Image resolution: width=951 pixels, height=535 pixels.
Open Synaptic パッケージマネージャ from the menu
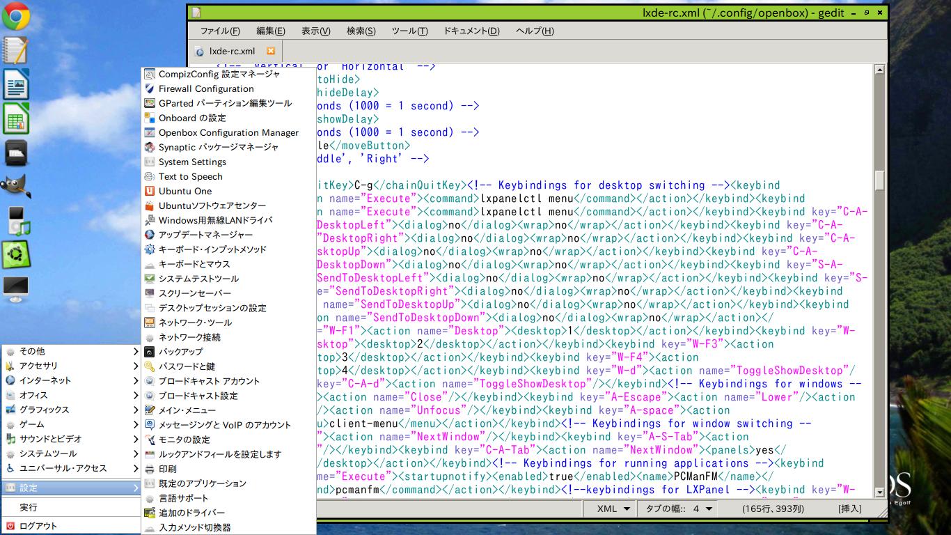tap(218, 147)
